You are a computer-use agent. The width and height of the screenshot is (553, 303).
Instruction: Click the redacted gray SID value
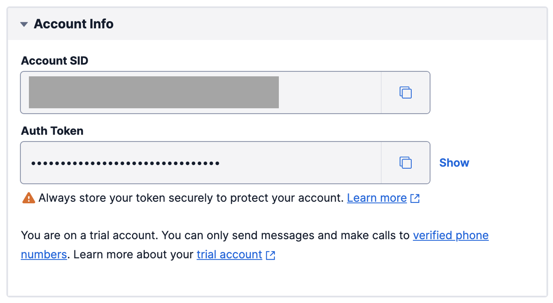click(153, 92)
